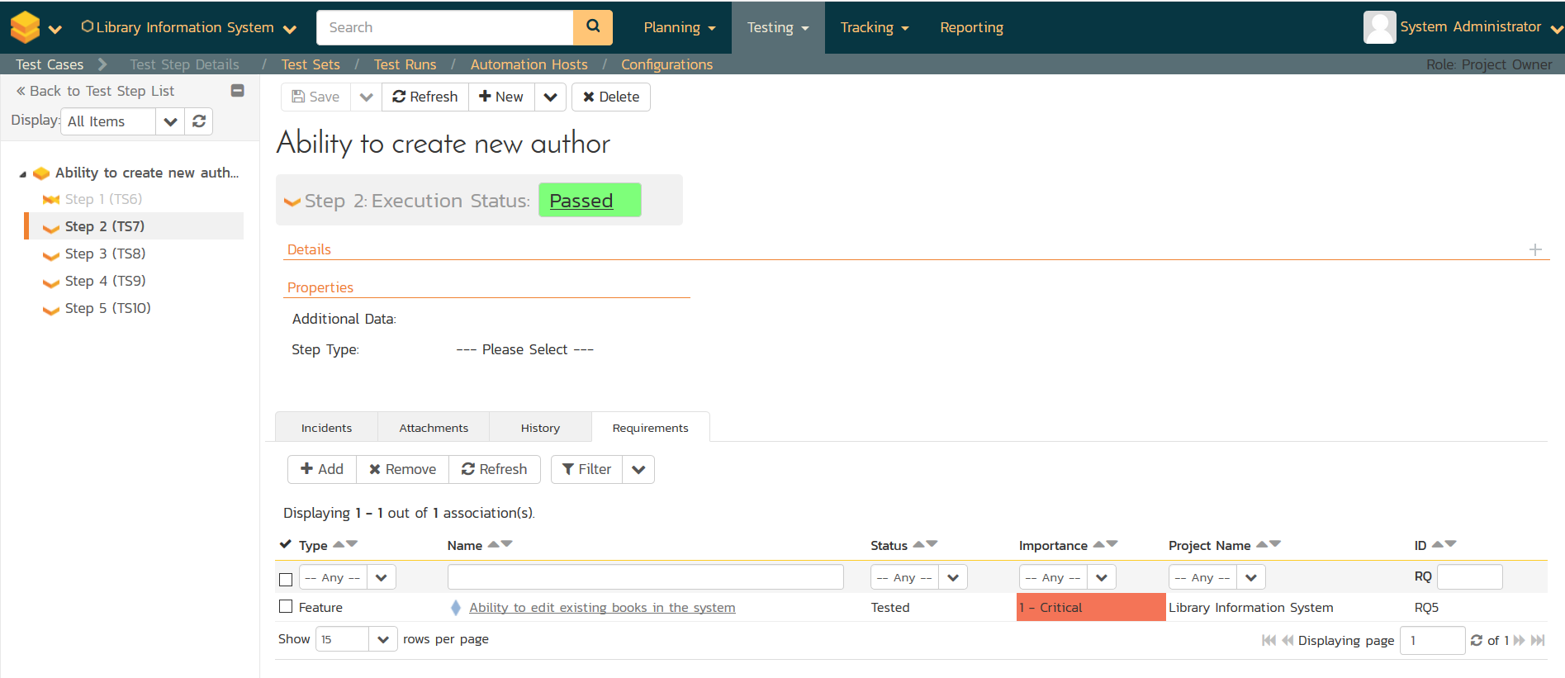The height and width of the screenshot is (678, 1565).
Task: Expand Details section with plus icon
Action: click(x=1534, y=249)
